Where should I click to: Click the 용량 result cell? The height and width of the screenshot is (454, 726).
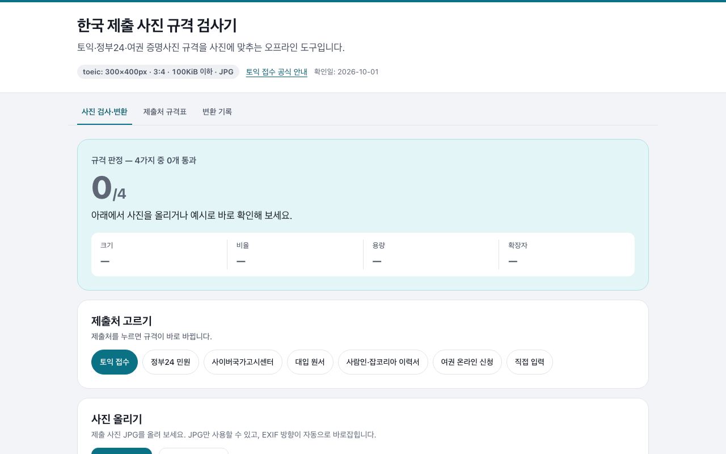pyautogui.click(x=431, y=254)
